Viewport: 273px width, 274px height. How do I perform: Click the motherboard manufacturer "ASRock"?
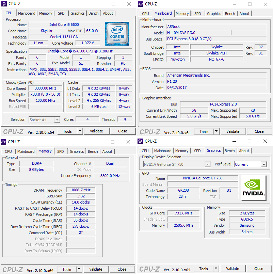pyautogui.click(x=216, y=27)
